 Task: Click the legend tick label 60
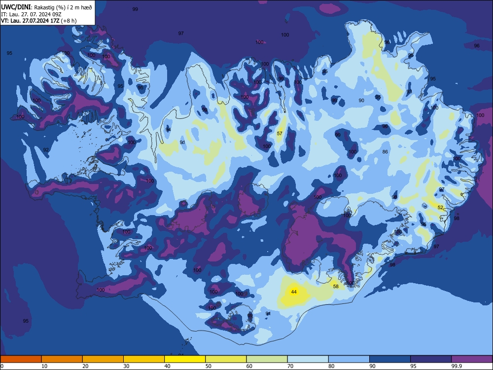pyautogui.click(x=249, y=366)
